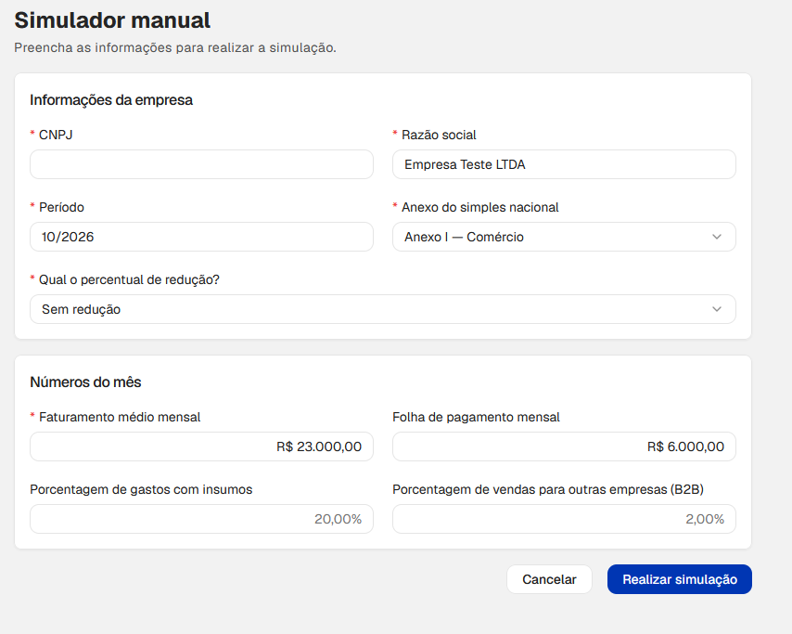The width and height of the screenshot is (792, 634).
Task: Click the Anexo do simples nacional label
Action: pyautogui.click(x=479, y=207)
